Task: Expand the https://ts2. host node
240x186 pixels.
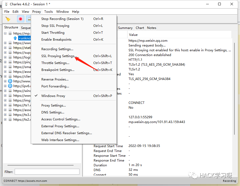Action: 5,119
